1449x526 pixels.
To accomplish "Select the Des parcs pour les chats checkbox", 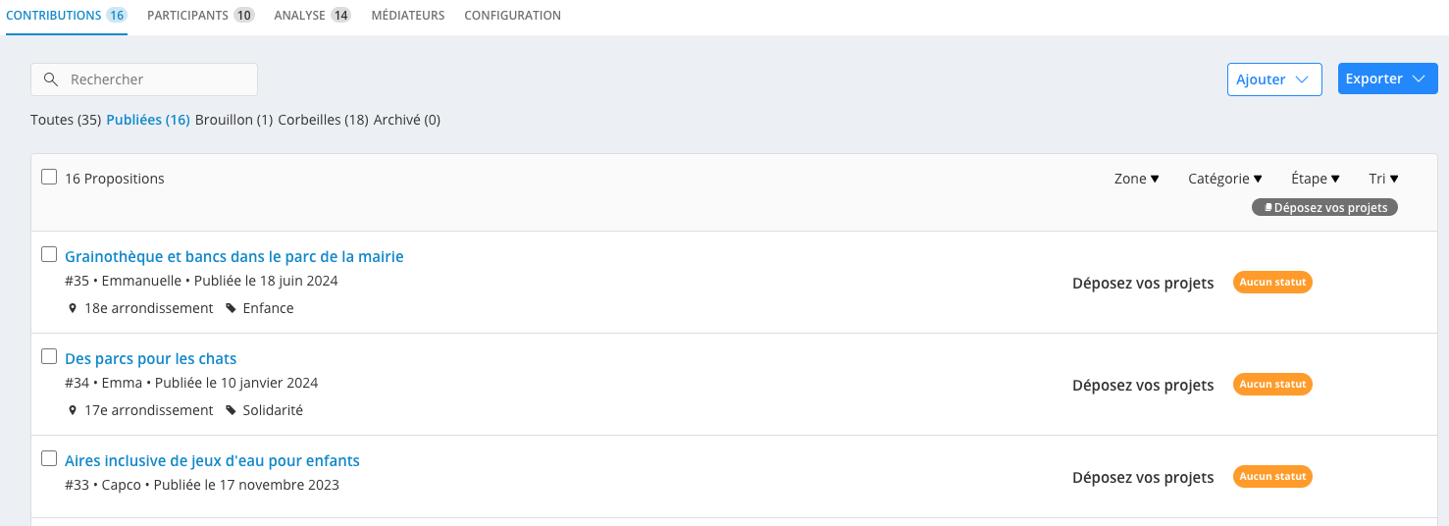I will 49,356.
